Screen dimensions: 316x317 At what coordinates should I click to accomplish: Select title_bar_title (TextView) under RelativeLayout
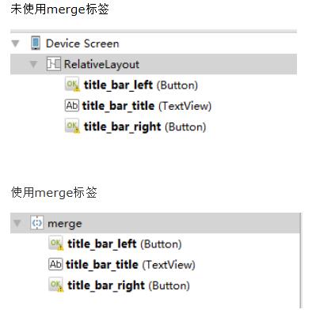[147, 106]
